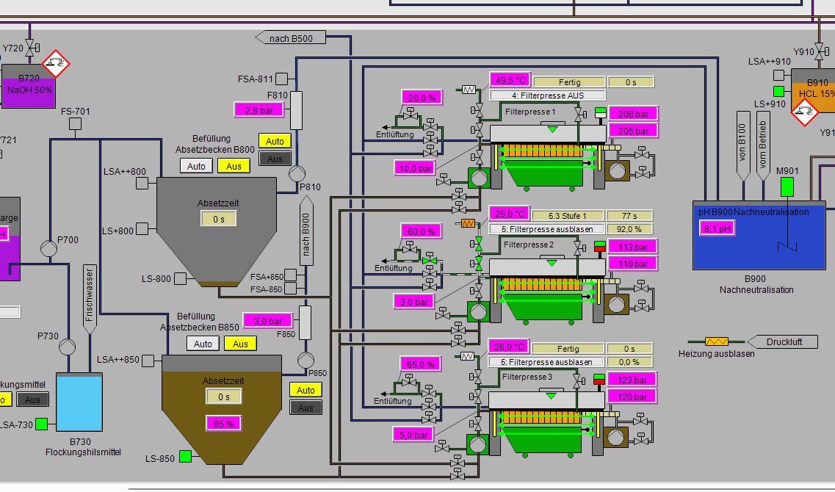Image resolution: width=835 pixels, height=492 pixels.
Task: Click the P730 pump above tank B730
Action: [x=68, y=347]
